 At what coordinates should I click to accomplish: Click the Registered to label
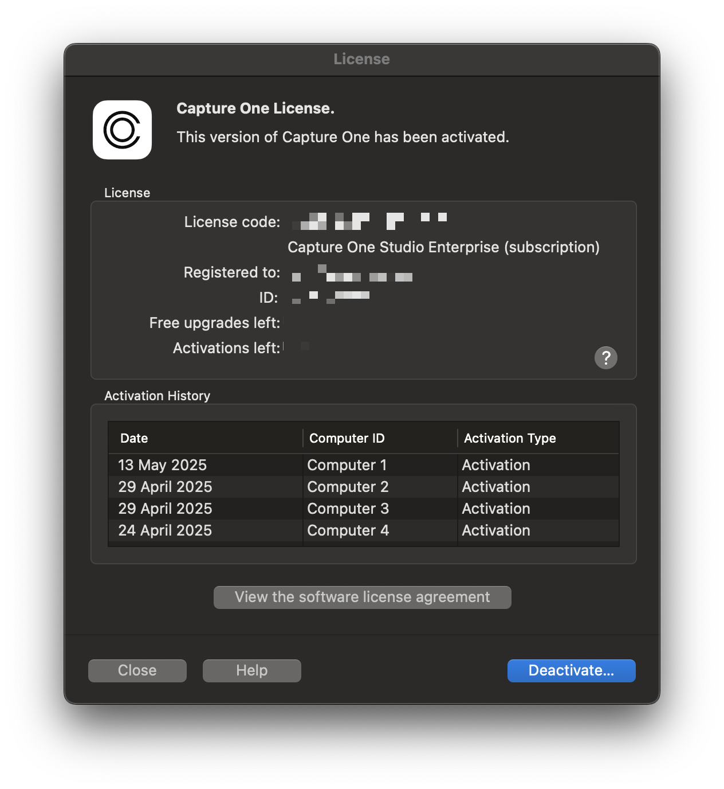point(232,272)
